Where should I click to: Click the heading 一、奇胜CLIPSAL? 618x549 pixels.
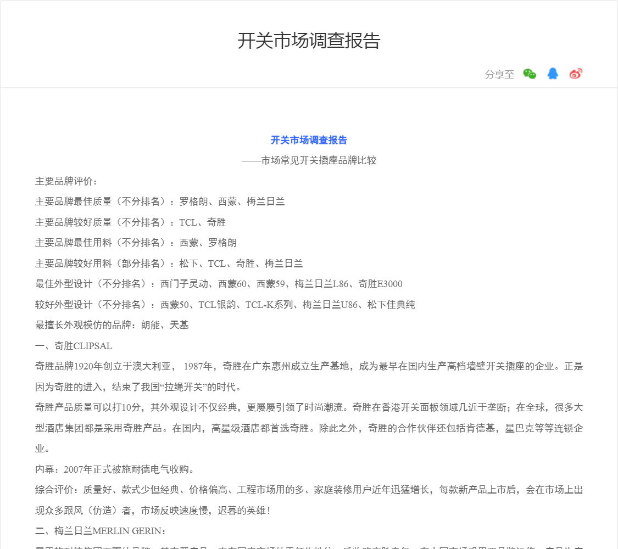pos(74,346)
